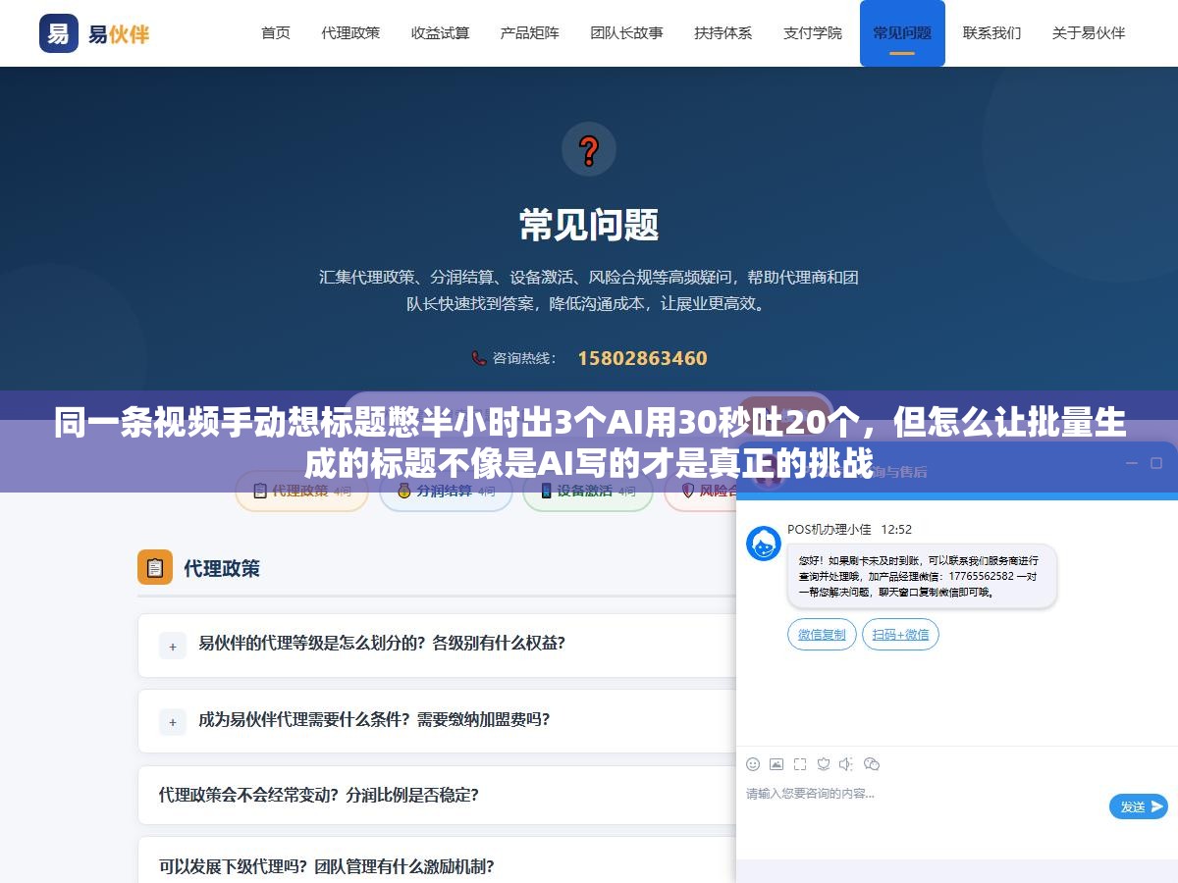Click the rating flower icon in chat

824,764
